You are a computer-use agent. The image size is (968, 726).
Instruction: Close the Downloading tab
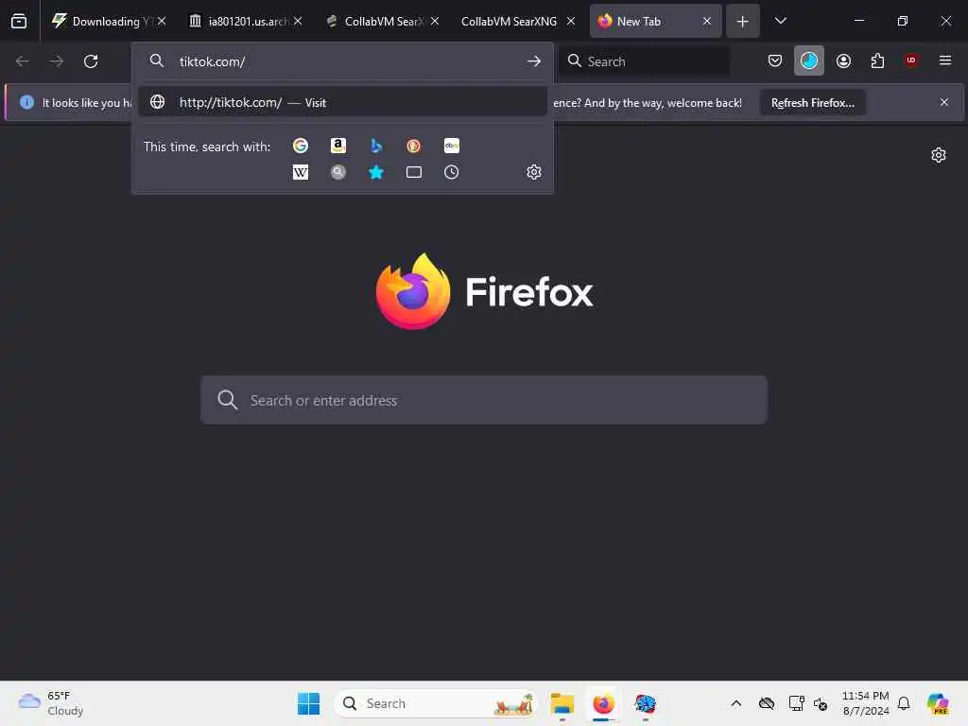pyautogui.click(x=162, y=21)
